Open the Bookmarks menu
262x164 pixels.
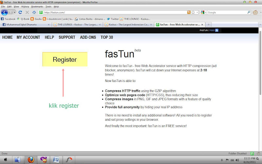(37, 7)
